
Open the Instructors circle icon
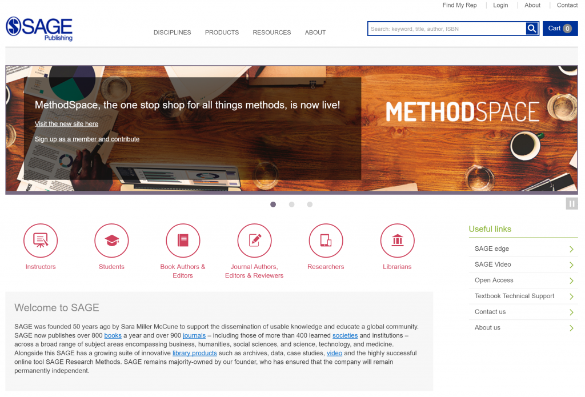pyautogui.click(x=41, y=240)
